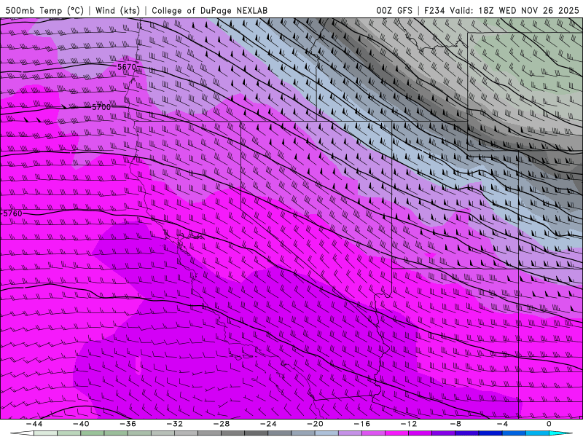Click the 5670 height contour label

(127, 67)
